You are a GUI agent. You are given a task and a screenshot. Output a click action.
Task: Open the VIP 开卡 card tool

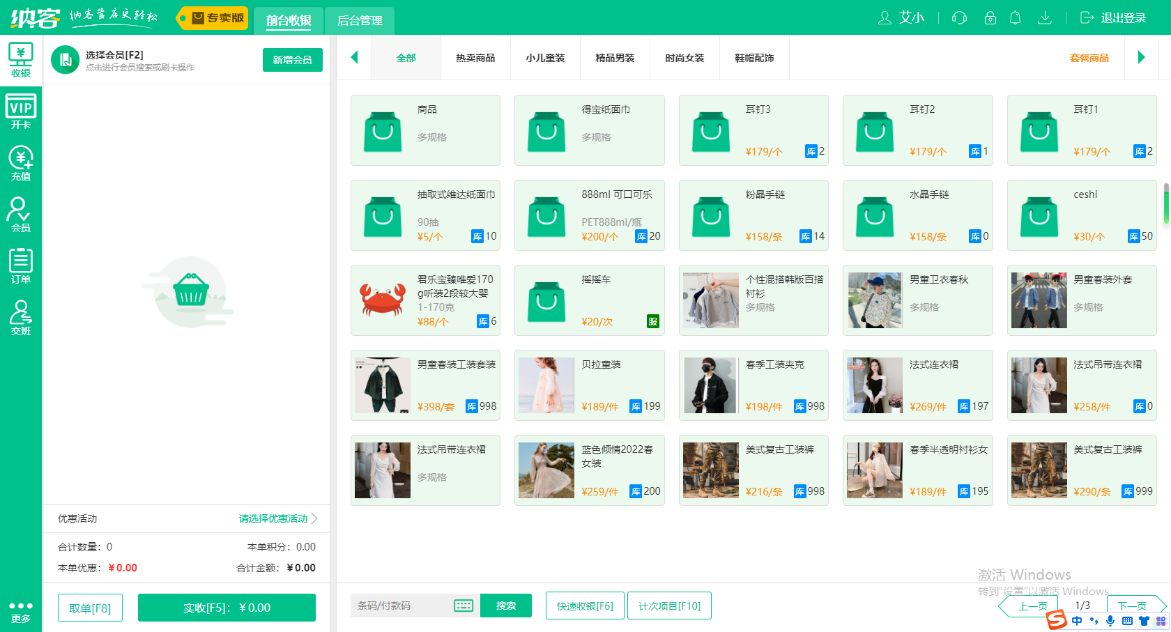[x=20, y=110]
